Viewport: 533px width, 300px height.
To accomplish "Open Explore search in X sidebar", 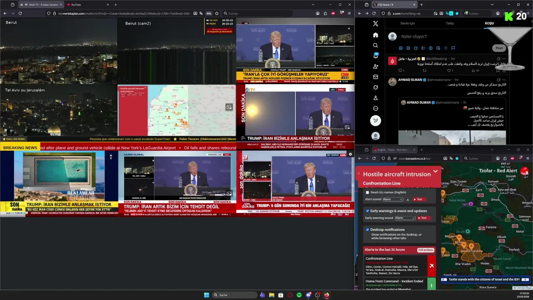I will click(376, 45).
